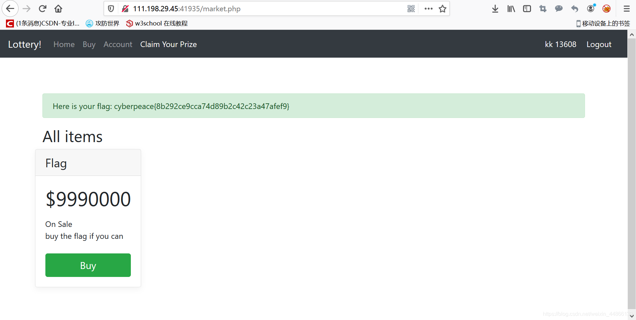Click the flag alert text
This screenshot has height=320, width=636.
pyautogui.click(x=171, y=106)
